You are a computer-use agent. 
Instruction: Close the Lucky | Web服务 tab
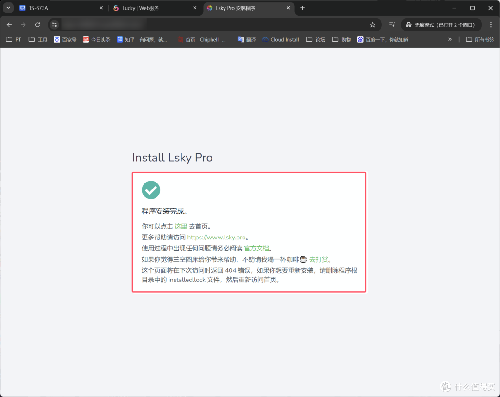(194, 8)
